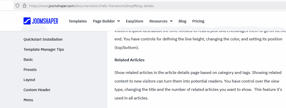
Task: Go to EasyStore in the top navigation
Action: coord(135,21)
